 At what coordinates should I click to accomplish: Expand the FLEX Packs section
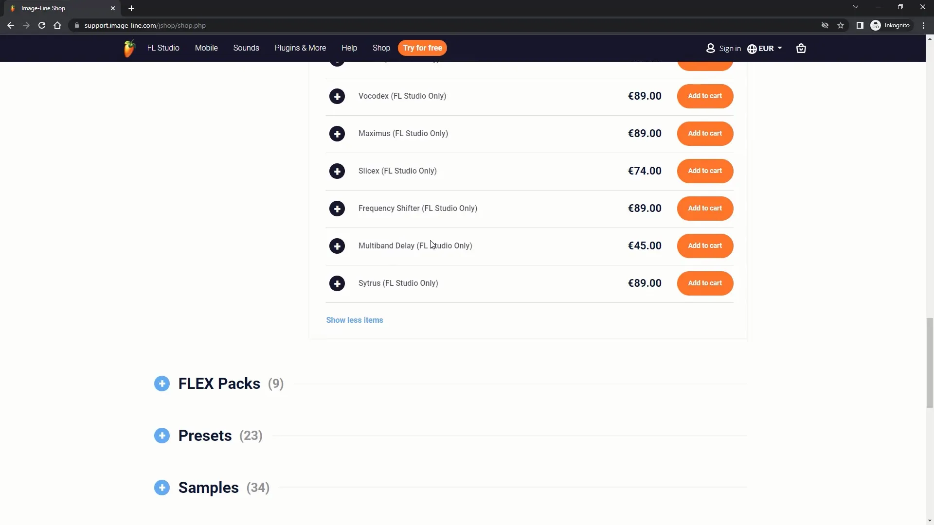(x=162, y=384)
